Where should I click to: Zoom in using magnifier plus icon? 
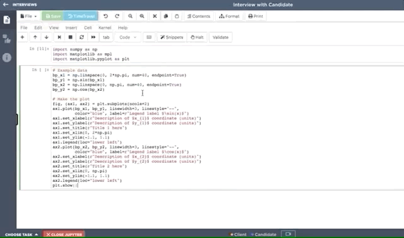pyautogui.click(x=142, y=16)
